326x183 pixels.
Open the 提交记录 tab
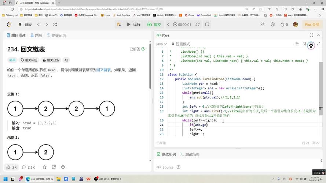click(56, 35)
